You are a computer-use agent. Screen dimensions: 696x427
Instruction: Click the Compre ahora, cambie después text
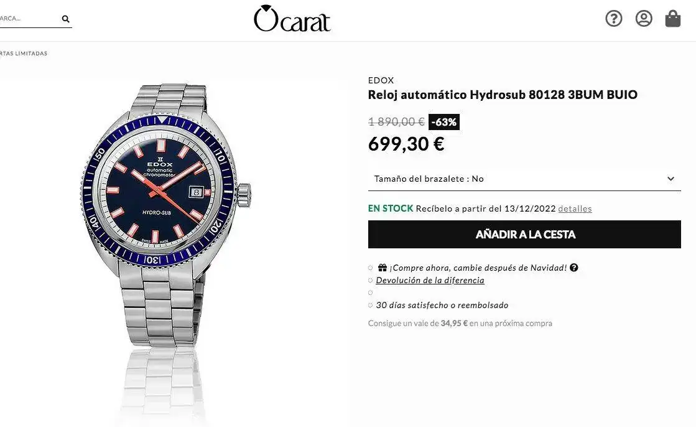click(x=478, y=268)
